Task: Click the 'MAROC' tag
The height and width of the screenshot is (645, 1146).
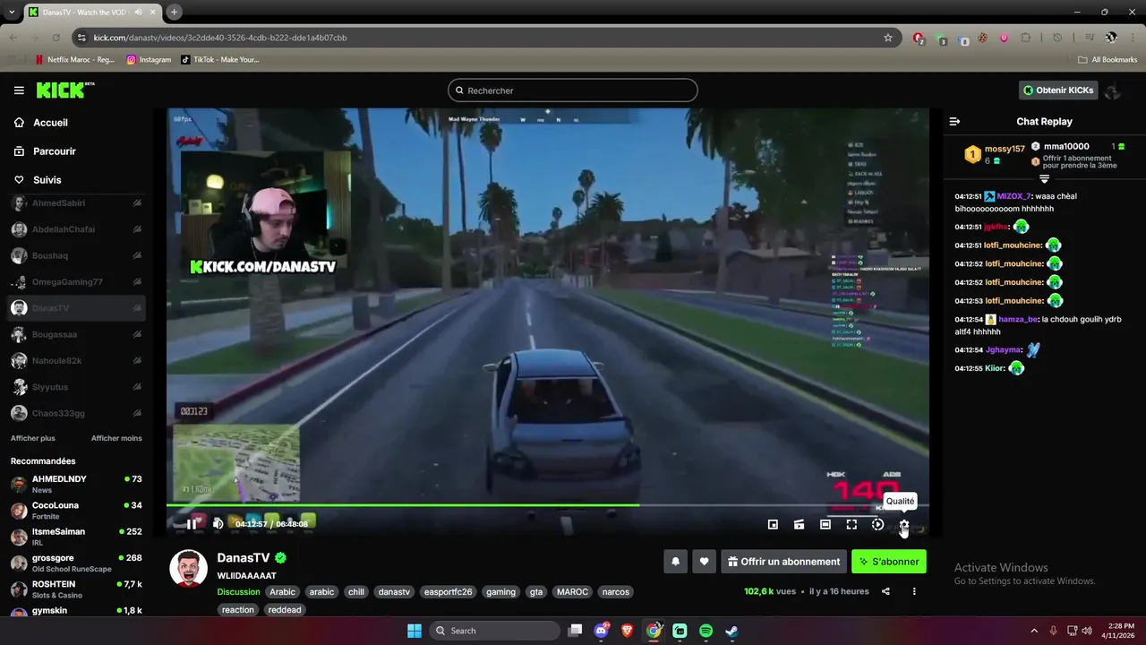Action: [x=572, y=592]
